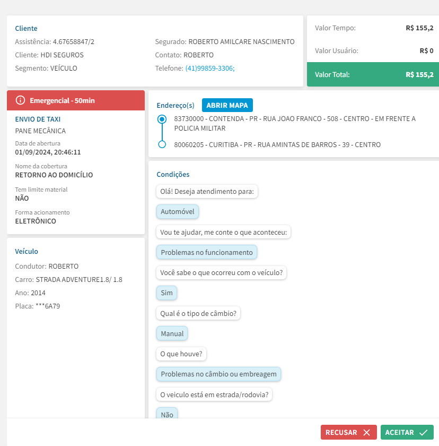Click the 'Automóvel' answer chip

pos(178,212)
